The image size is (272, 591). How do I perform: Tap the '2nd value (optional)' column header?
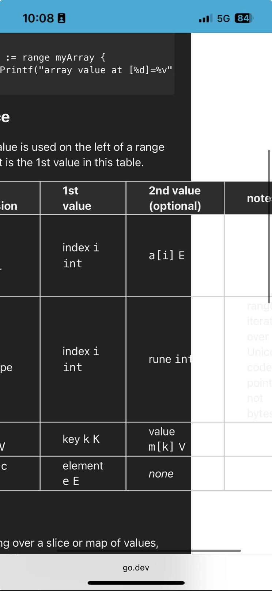click(175, 198)
